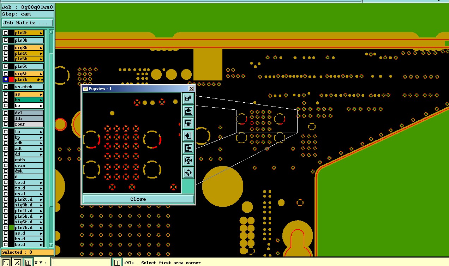Click the pencil icon on the sig6t layer
449x266 pixels.
click(x=41, y=74)
